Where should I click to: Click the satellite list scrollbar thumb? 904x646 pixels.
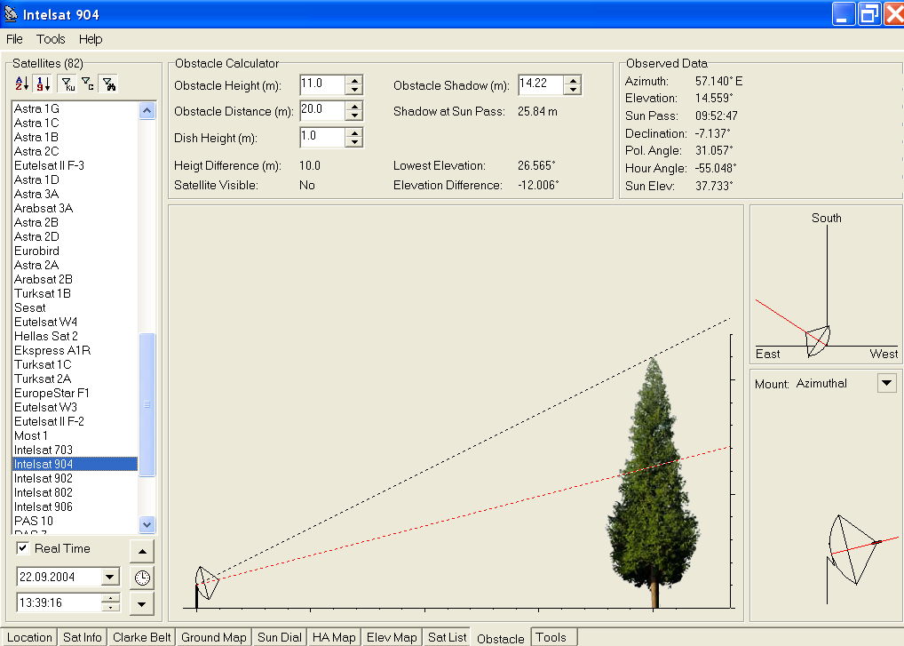[x=147, y=405]
